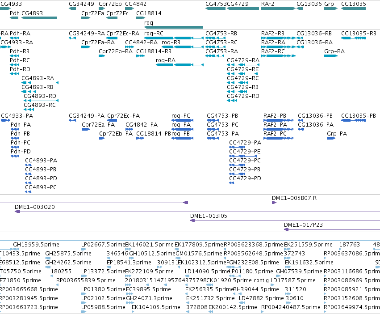Click EST LP02667.5prime
380x314 pixels.
(x=103, y=245)
